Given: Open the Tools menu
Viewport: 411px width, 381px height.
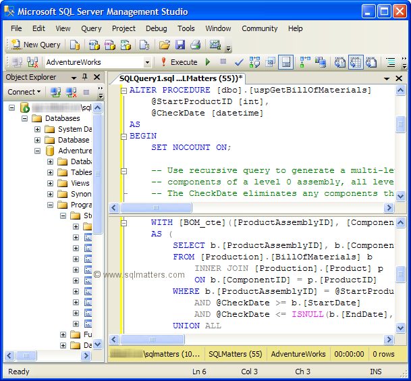Looking at the screenshot, I should (x=186, y=28).
